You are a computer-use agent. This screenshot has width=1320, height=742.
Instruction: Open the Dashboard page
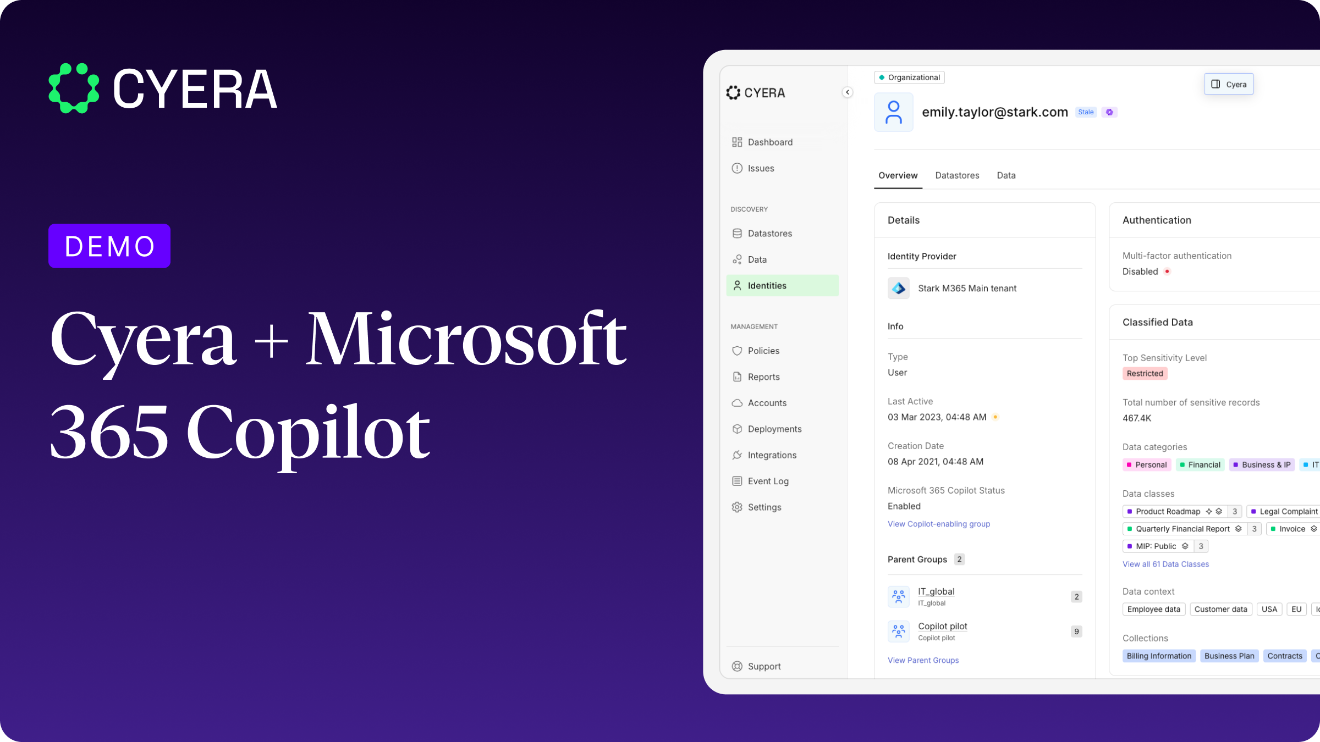pos(782,142)
